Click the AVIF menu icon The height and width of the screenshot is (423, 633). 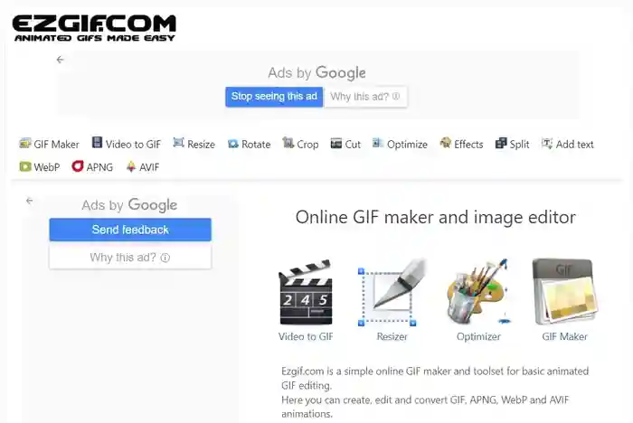pyautogui.click(x=131, y=166)
